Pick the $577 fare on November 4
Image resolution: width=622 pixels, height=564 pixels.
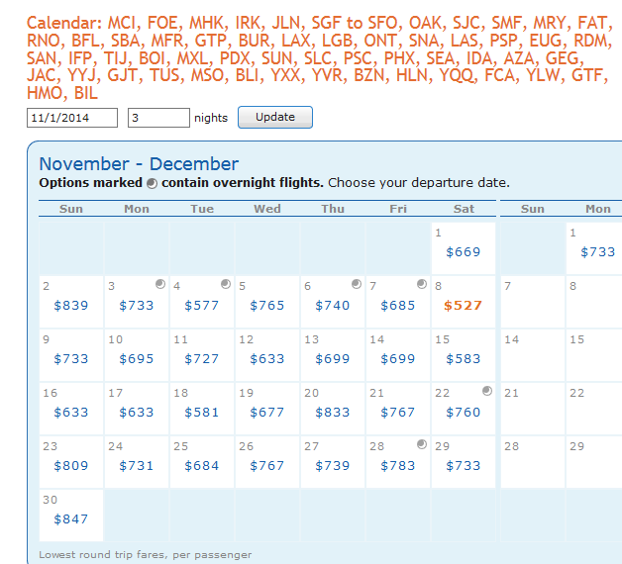tap(202, 306)
